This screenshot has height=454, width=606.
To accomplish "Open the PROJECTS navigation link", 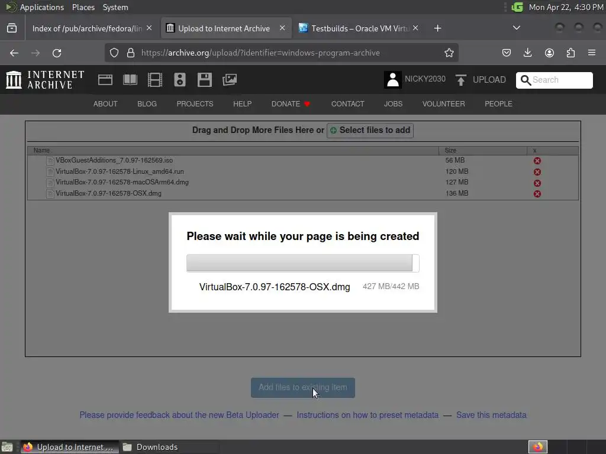I will [195, 104].
